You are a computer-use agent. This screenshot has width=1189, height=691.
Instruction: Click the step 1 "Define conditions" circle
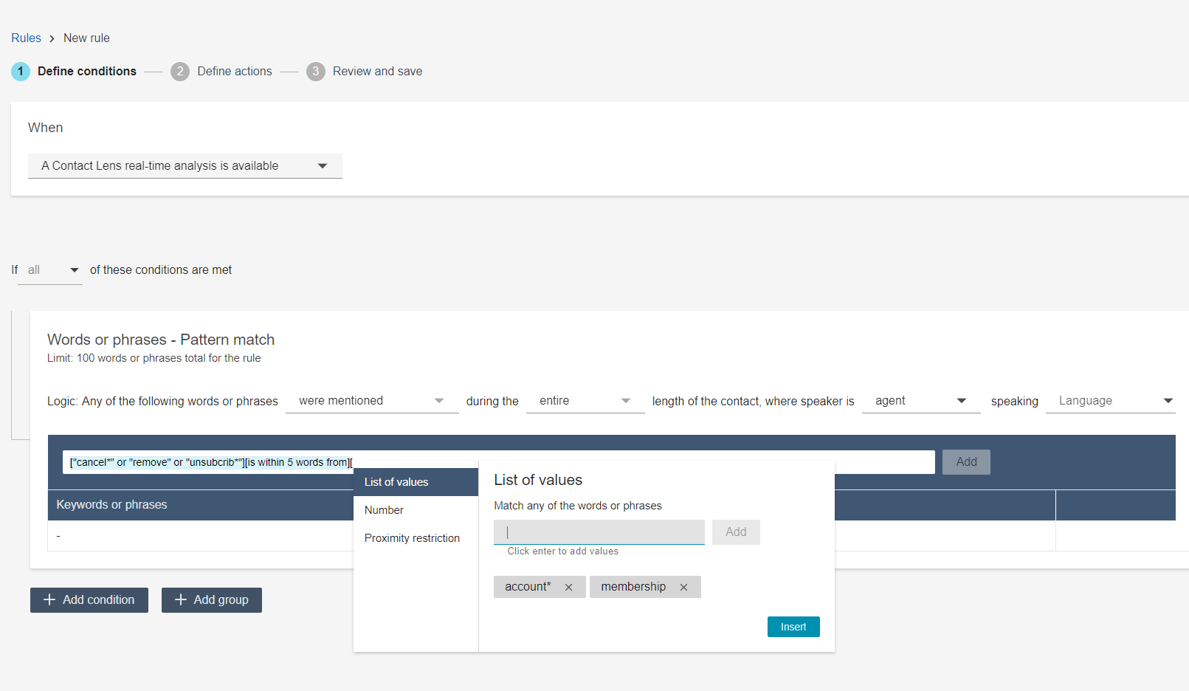[20, 71]
